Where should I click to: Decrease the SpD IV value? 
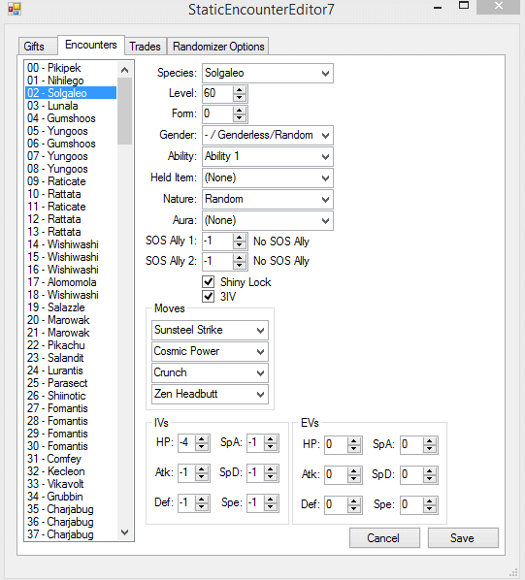271,477
